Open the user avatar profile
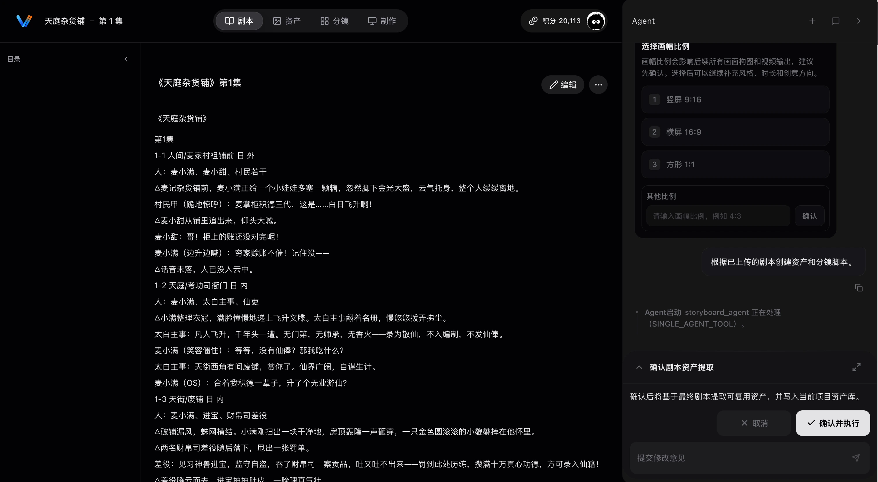The image size is (878, 482). click(595, 21)
